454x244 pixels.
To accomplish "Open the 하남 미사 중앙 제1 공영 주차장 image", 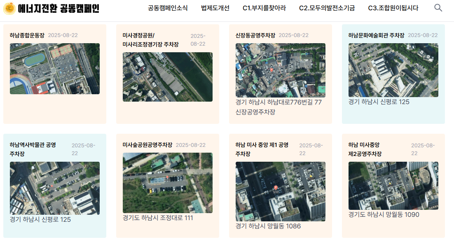I will coord(281,191).
